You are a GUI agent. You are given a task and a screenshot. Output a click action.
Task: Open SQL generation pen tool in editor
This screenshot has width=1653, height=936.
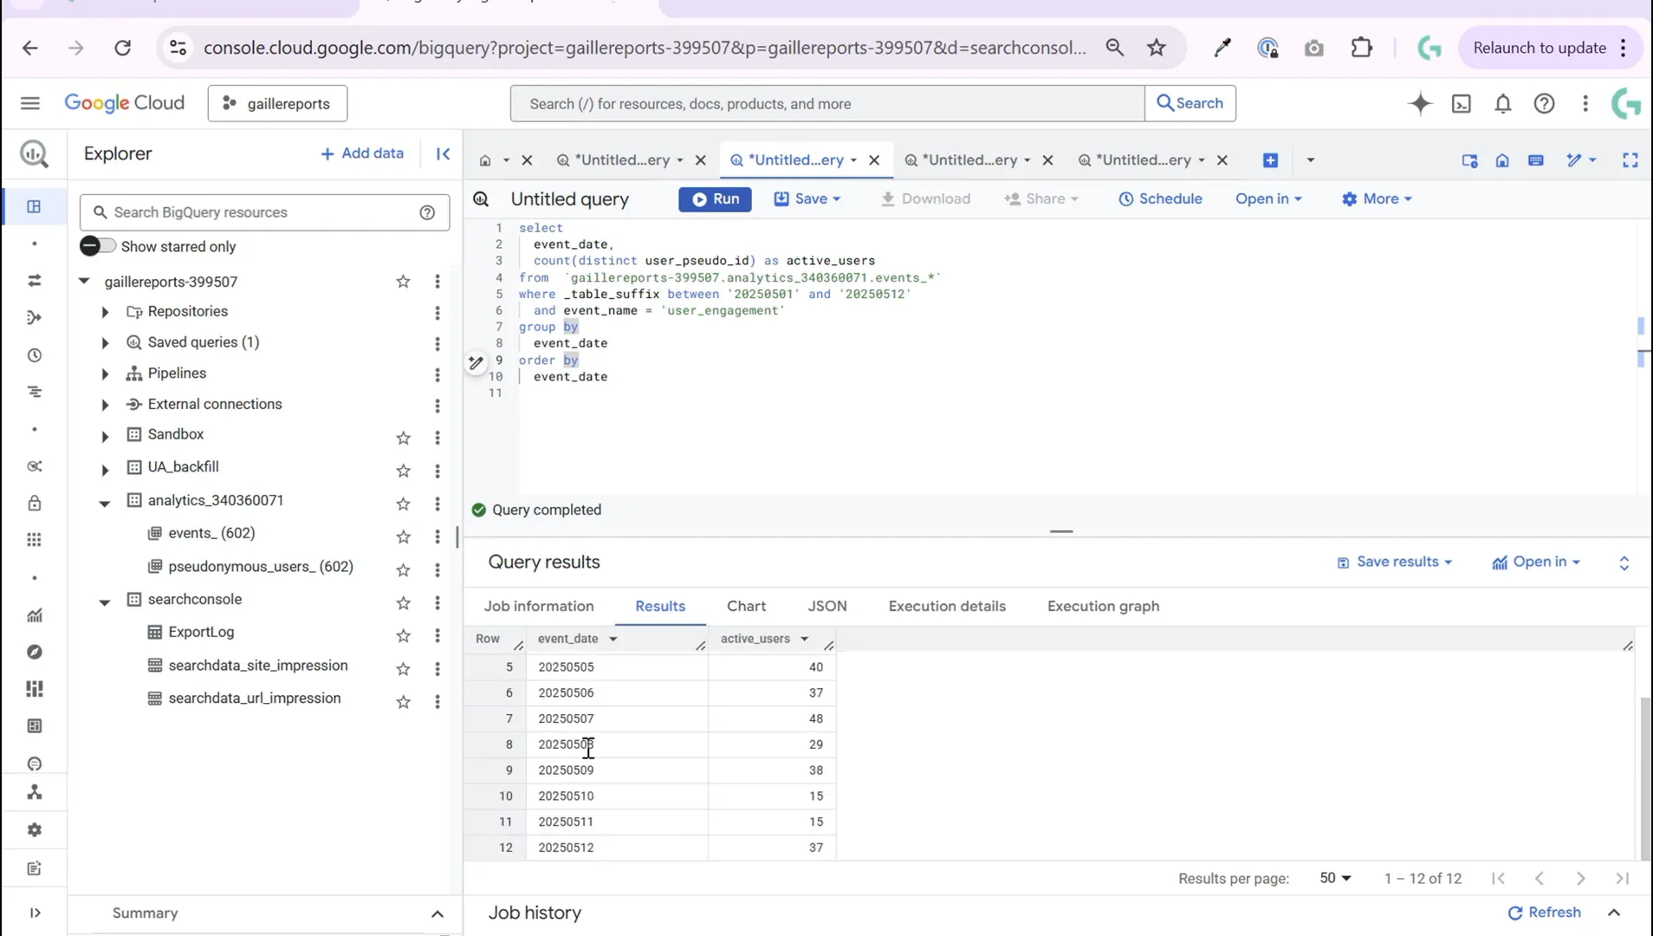476,362
